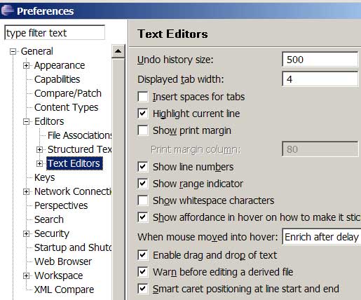Enable Show print margin checkbox
Image resolution: width=361 pixels, height=300 pixels.
[143, 130]
